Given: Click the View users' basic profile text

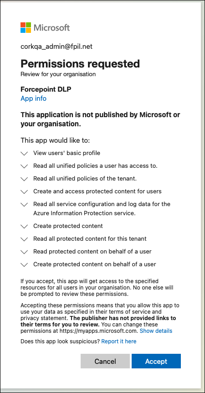Looking at the screenshot, I should click(x=67, y=153).
